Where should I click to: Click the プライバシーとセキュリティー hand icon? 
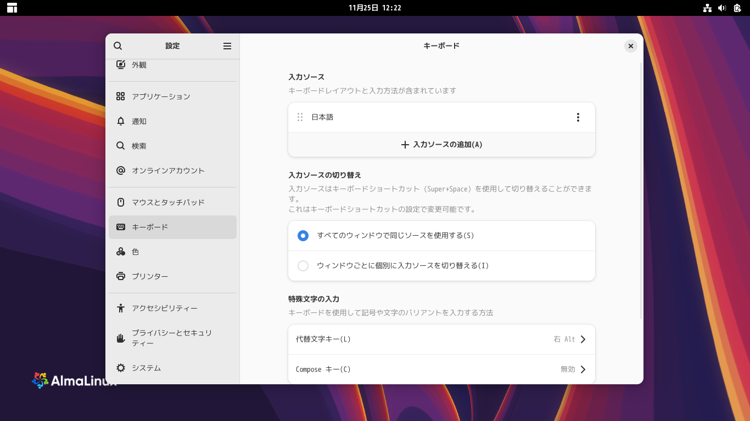121,338
